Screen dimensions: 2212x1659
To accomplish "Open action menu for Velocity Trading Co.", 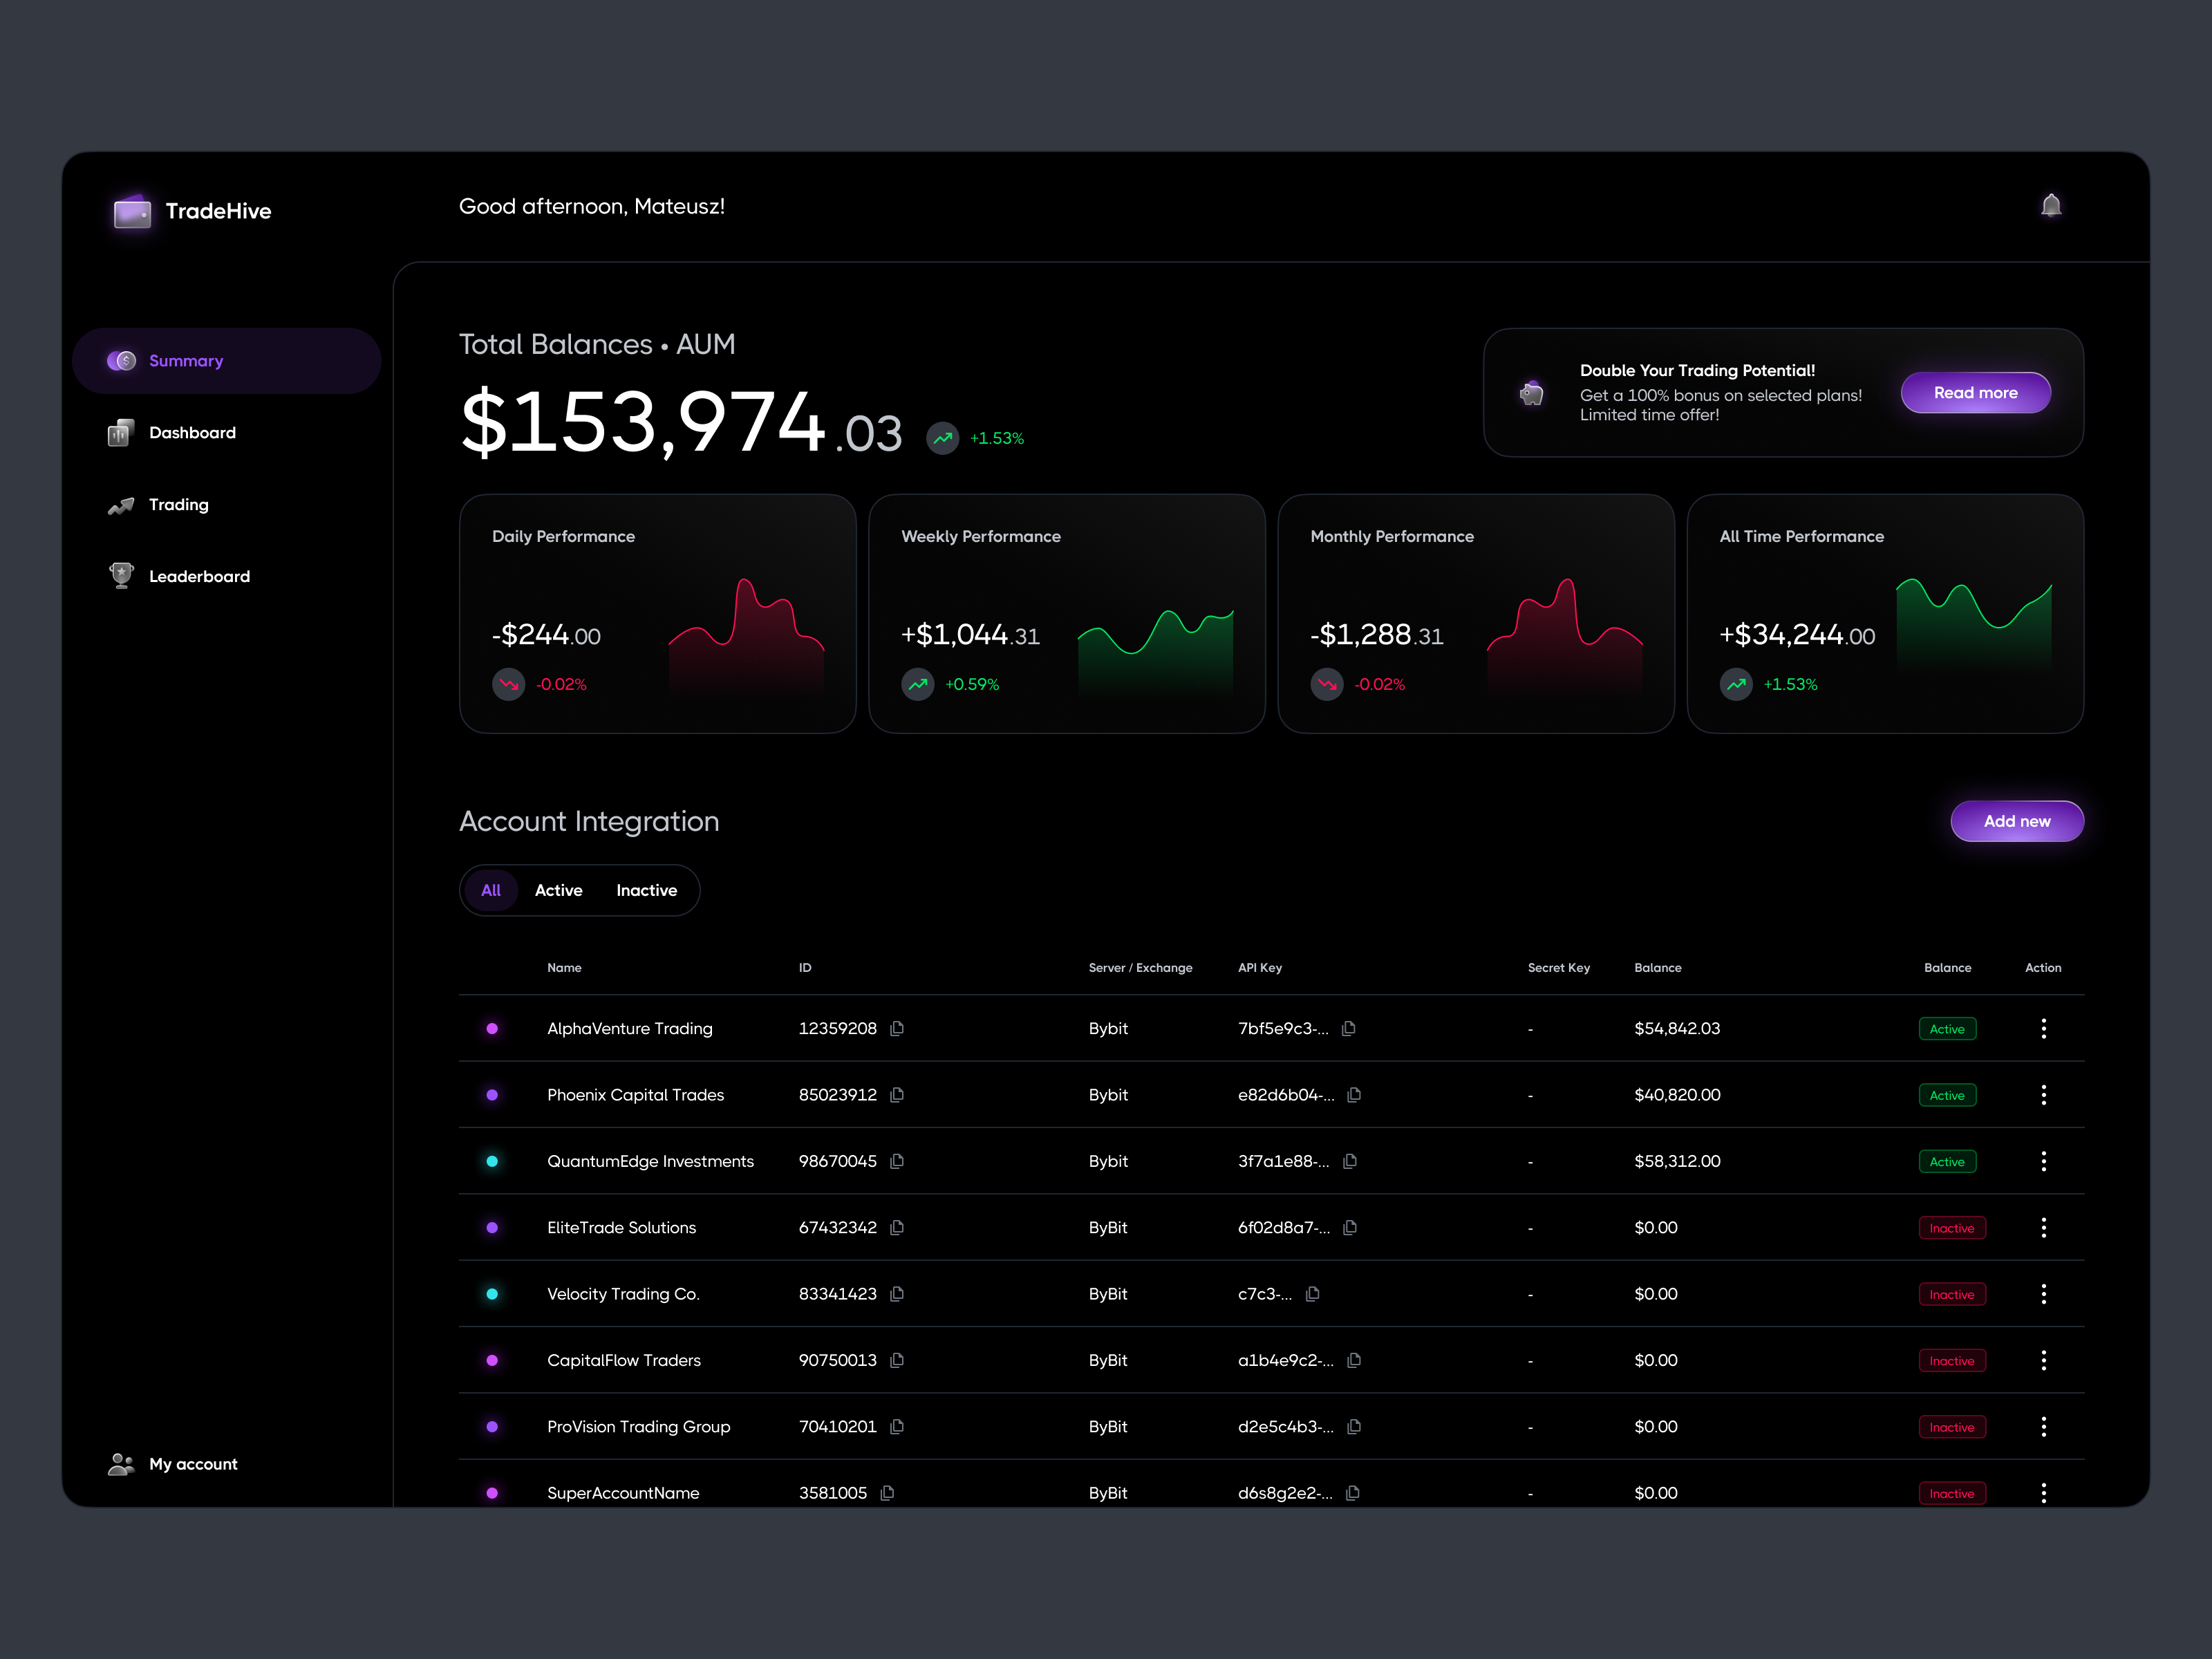I will coord(2043,1294).
